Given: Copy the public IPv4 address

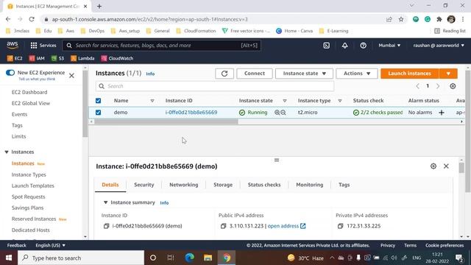Looking at the screenshot, I should coord(223,226).
